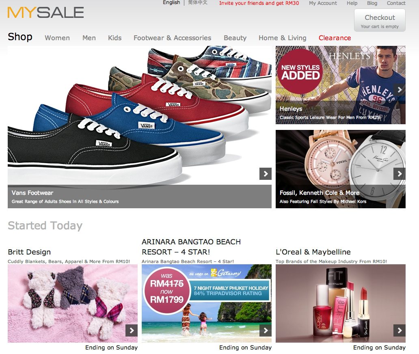This screenshot has width=419, height=354.
Task: Open the Beauty category
Action: [x=235, y=38]
